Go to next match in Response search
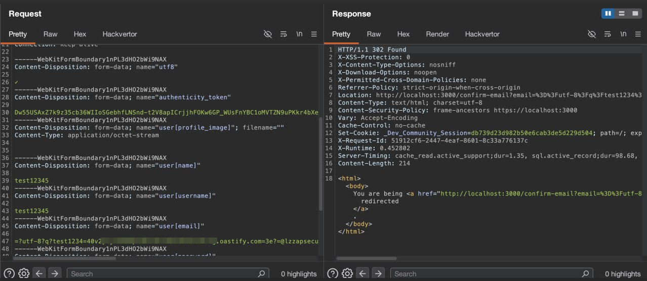647x281 pixels. [x=378, y=273]
